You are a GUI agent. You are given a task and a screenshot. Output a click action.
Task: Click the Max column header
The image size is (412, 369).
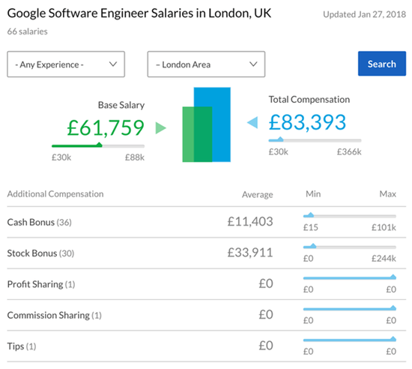(388, 193)
